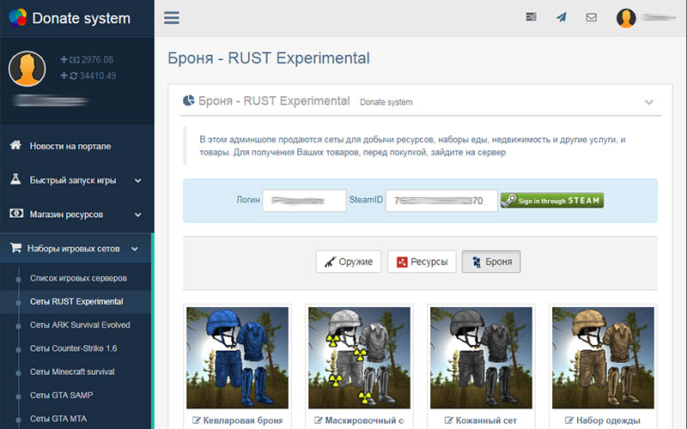Toggle the hamburger menu button
687x429 pixels.
(x=171, y=18)
